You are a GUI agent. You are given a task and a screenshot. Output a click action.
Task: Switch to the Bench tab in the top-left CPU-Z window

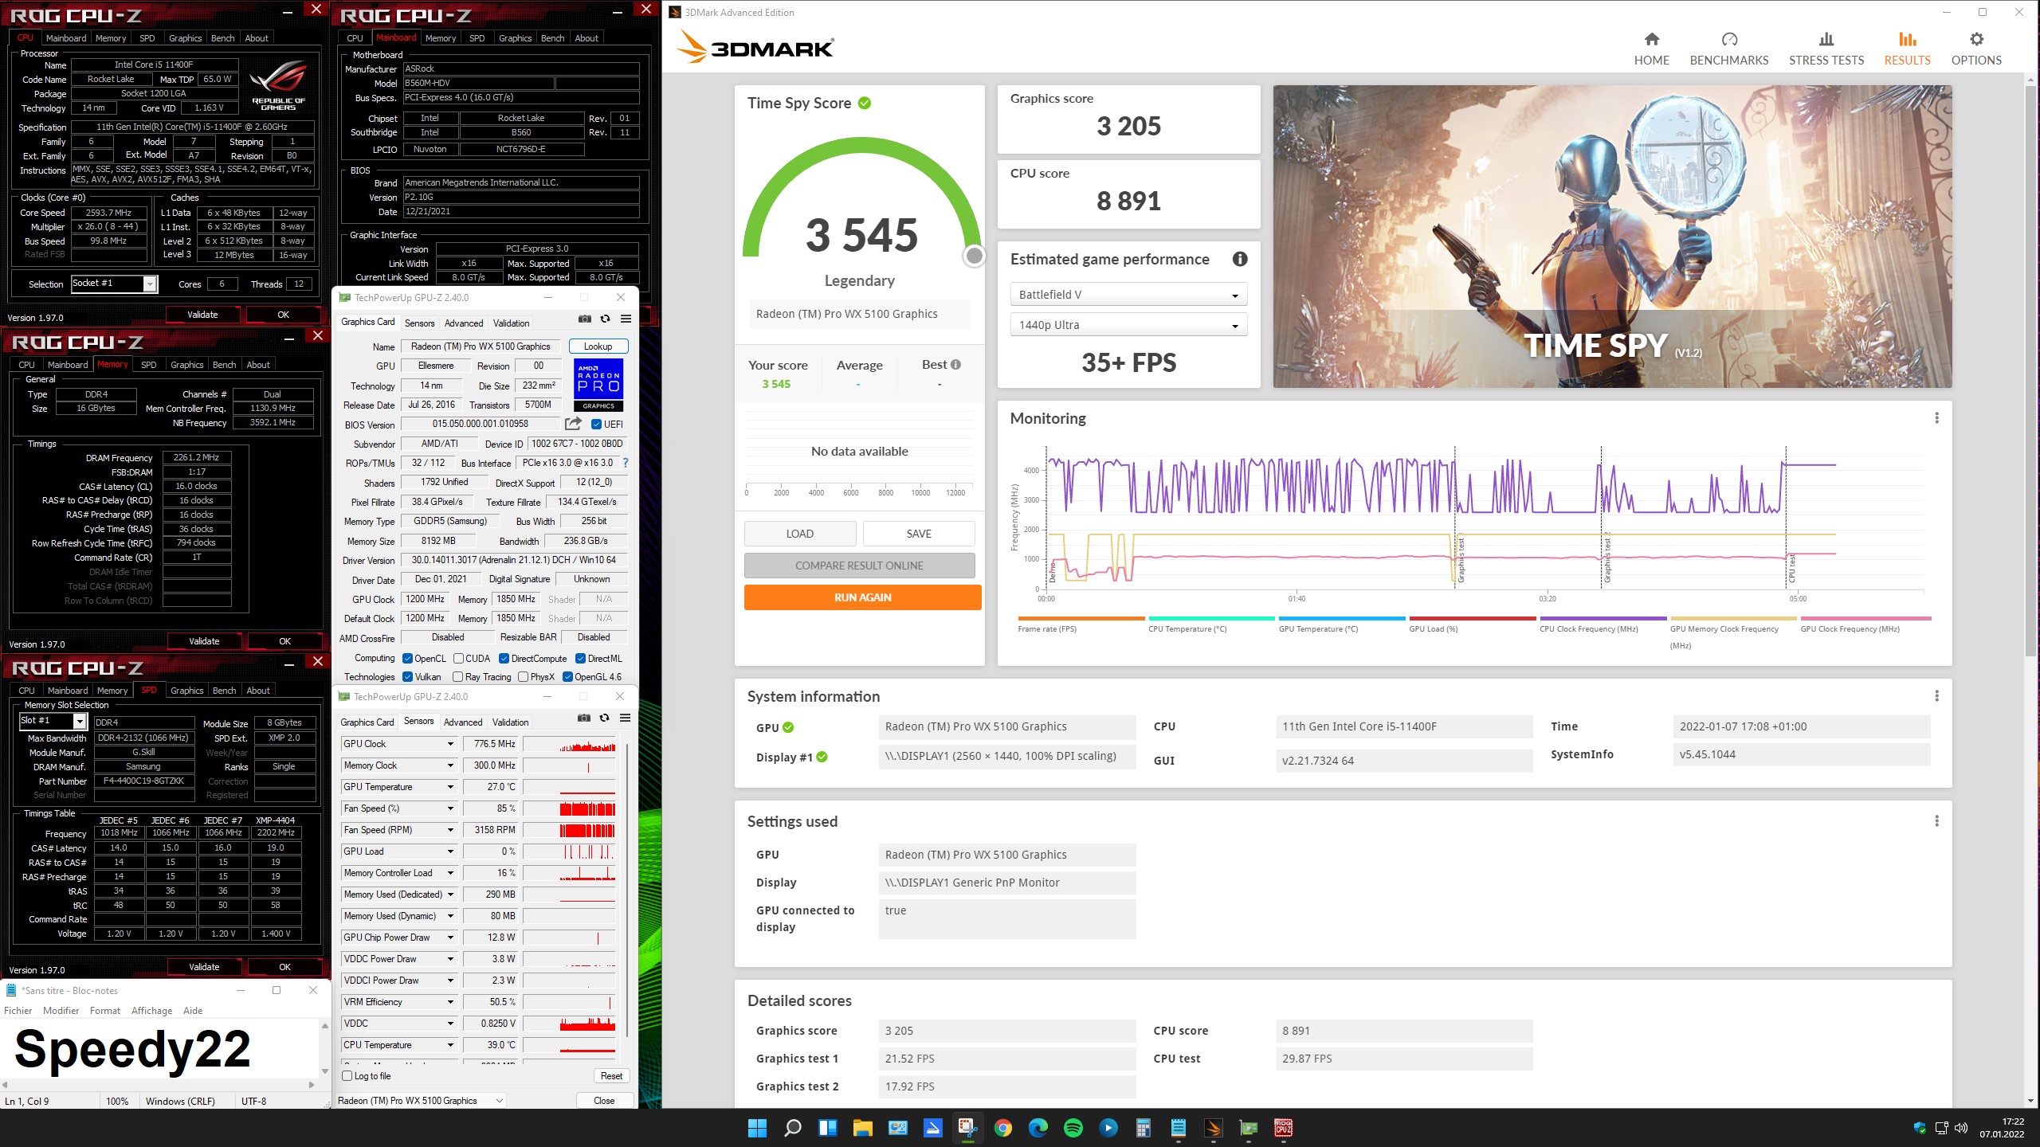point(222,38)
